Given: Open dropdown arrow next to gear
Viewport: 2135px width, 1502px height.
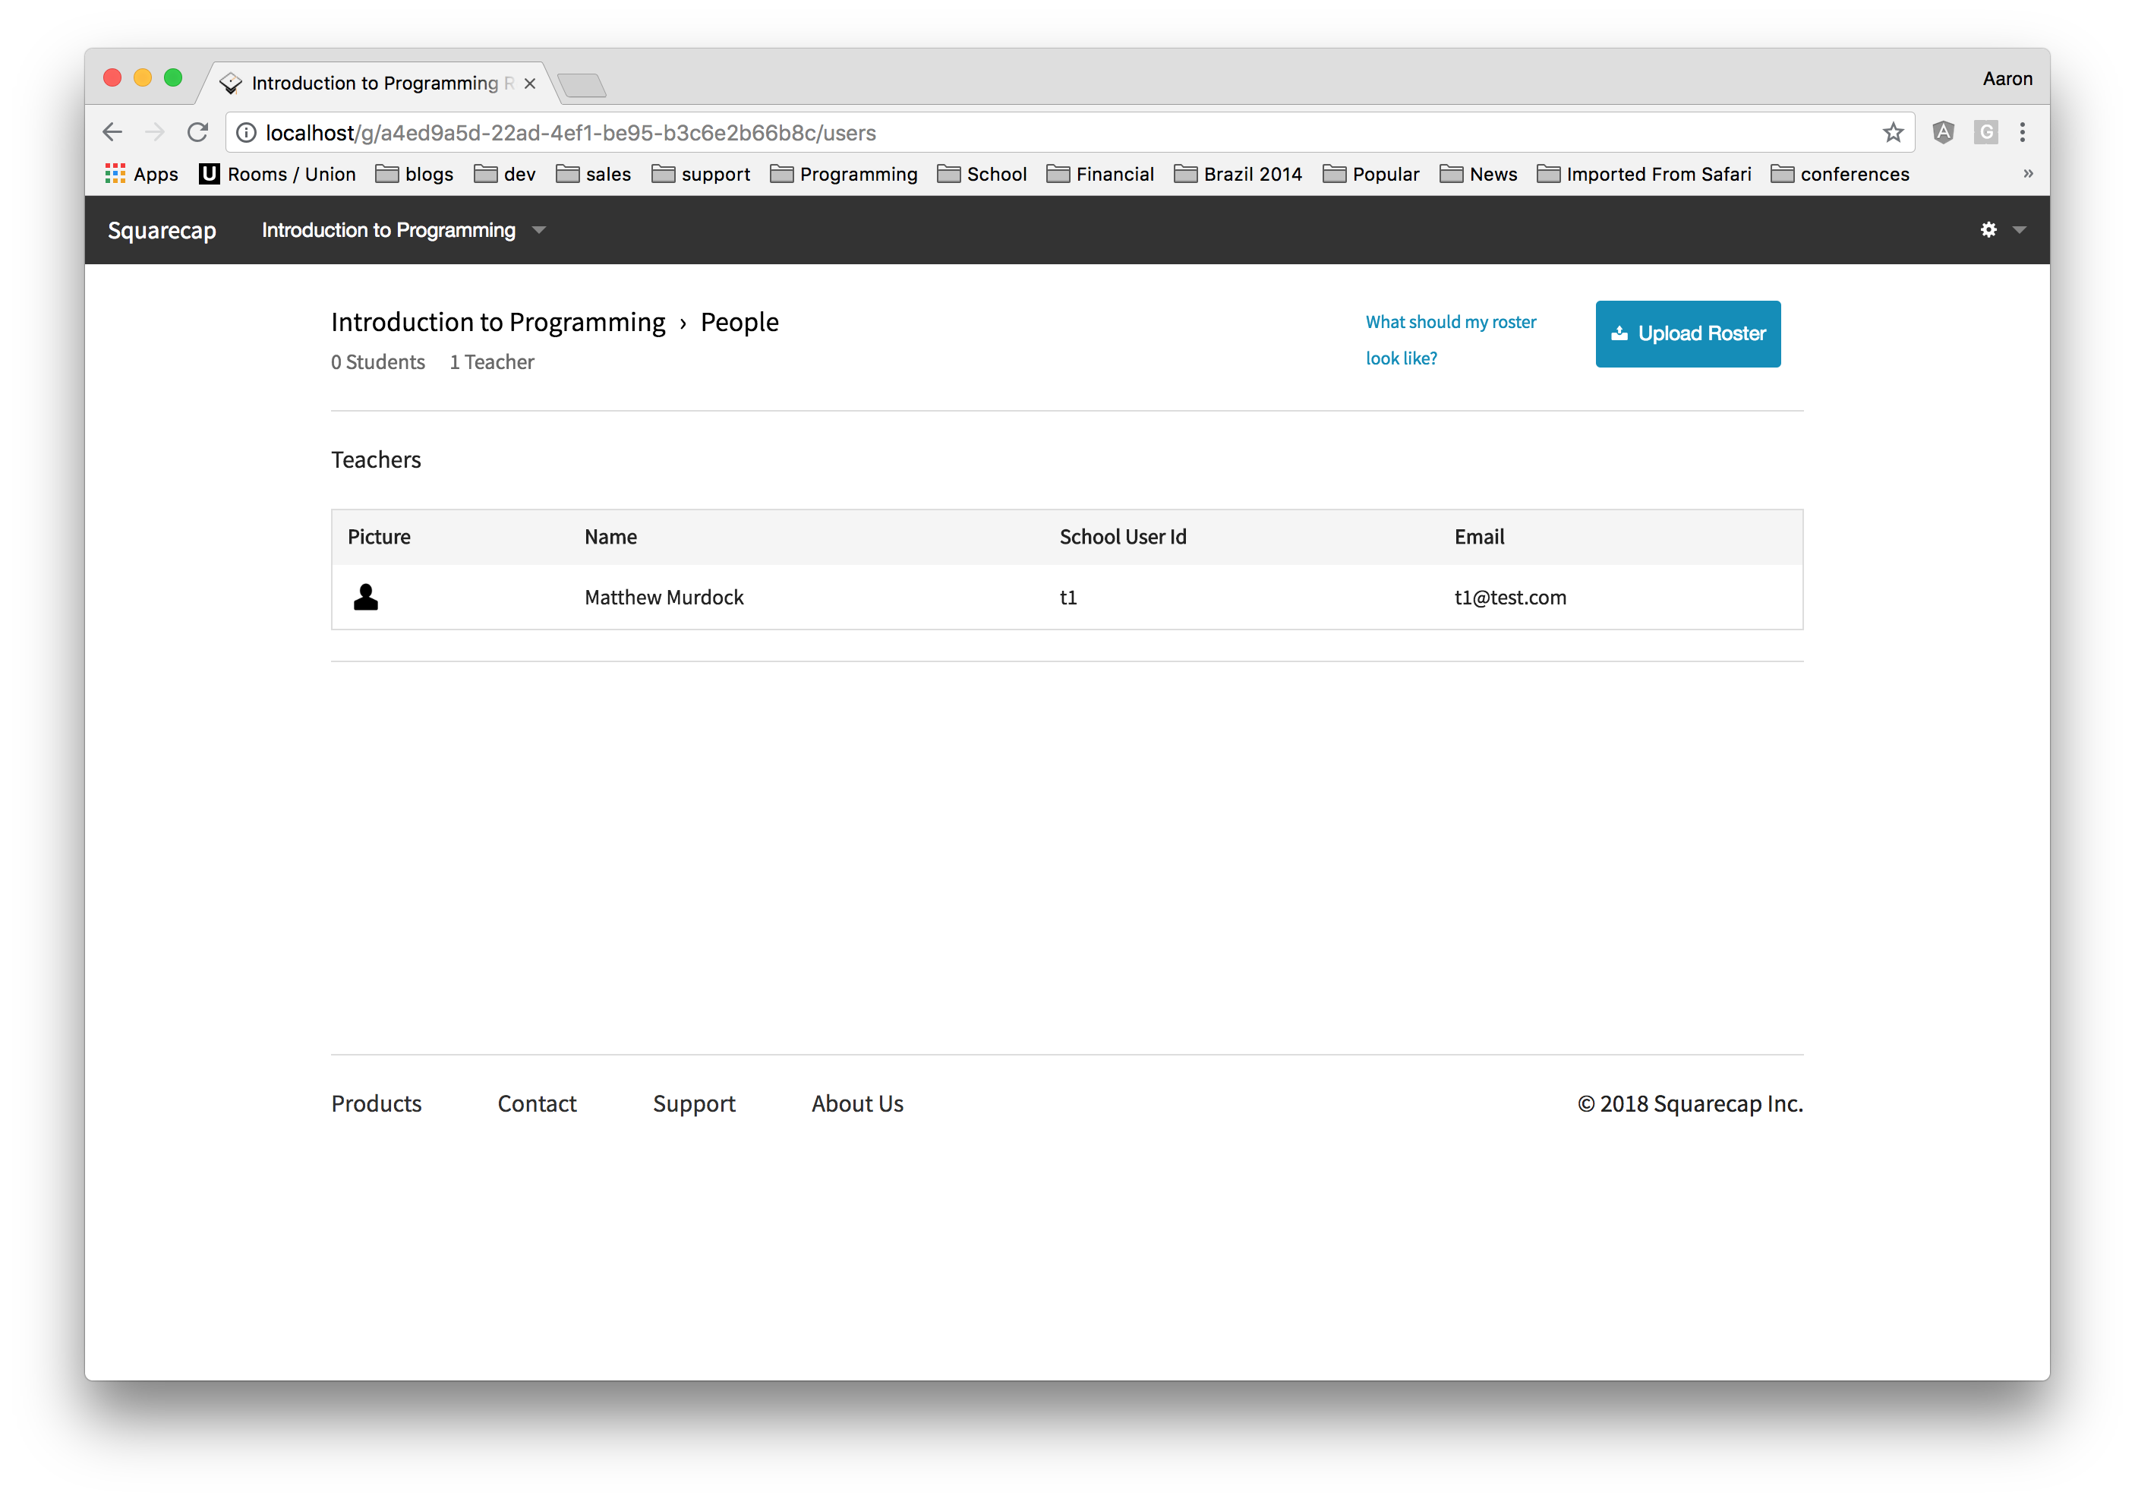Looking at the screenshot, I should coord(2019,230).
